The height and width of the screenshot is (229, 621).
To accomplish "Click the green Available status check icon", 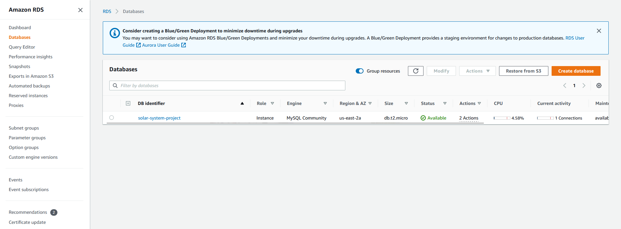I will (423, 118).
